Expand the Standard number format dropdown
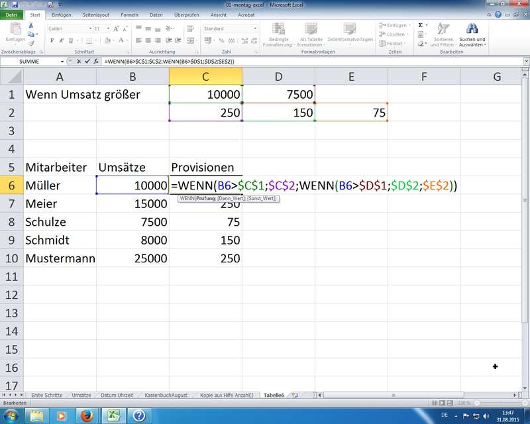The width and height of the screenshot is (530, 424). coord(255,29)
